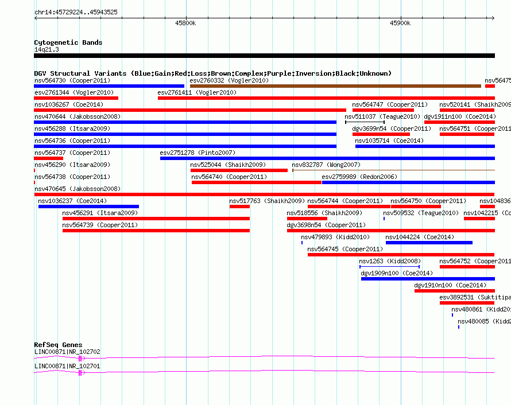Click the nsv564730 (Cooper2011) variant label

[72, 80]
